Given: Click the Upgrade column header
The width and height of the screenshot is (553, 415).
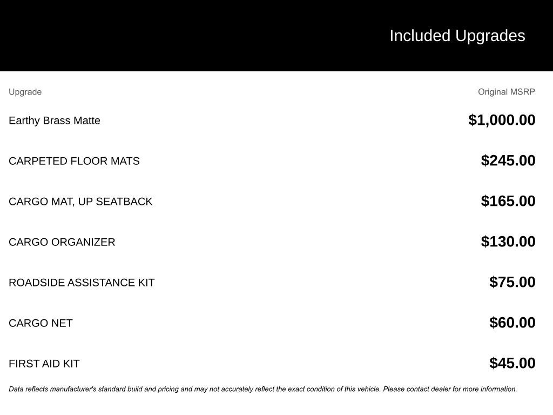Looking at the screenshot, I should [25, 92].
